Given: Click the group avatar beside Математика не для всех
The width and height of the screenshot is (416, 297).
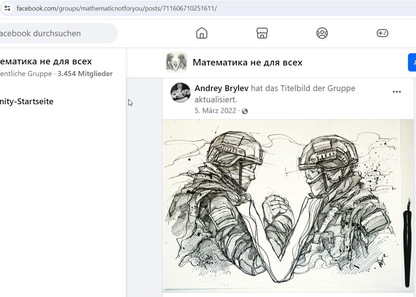Looking at the screenshot, I should pyautogui.click(x=176, y=62).
